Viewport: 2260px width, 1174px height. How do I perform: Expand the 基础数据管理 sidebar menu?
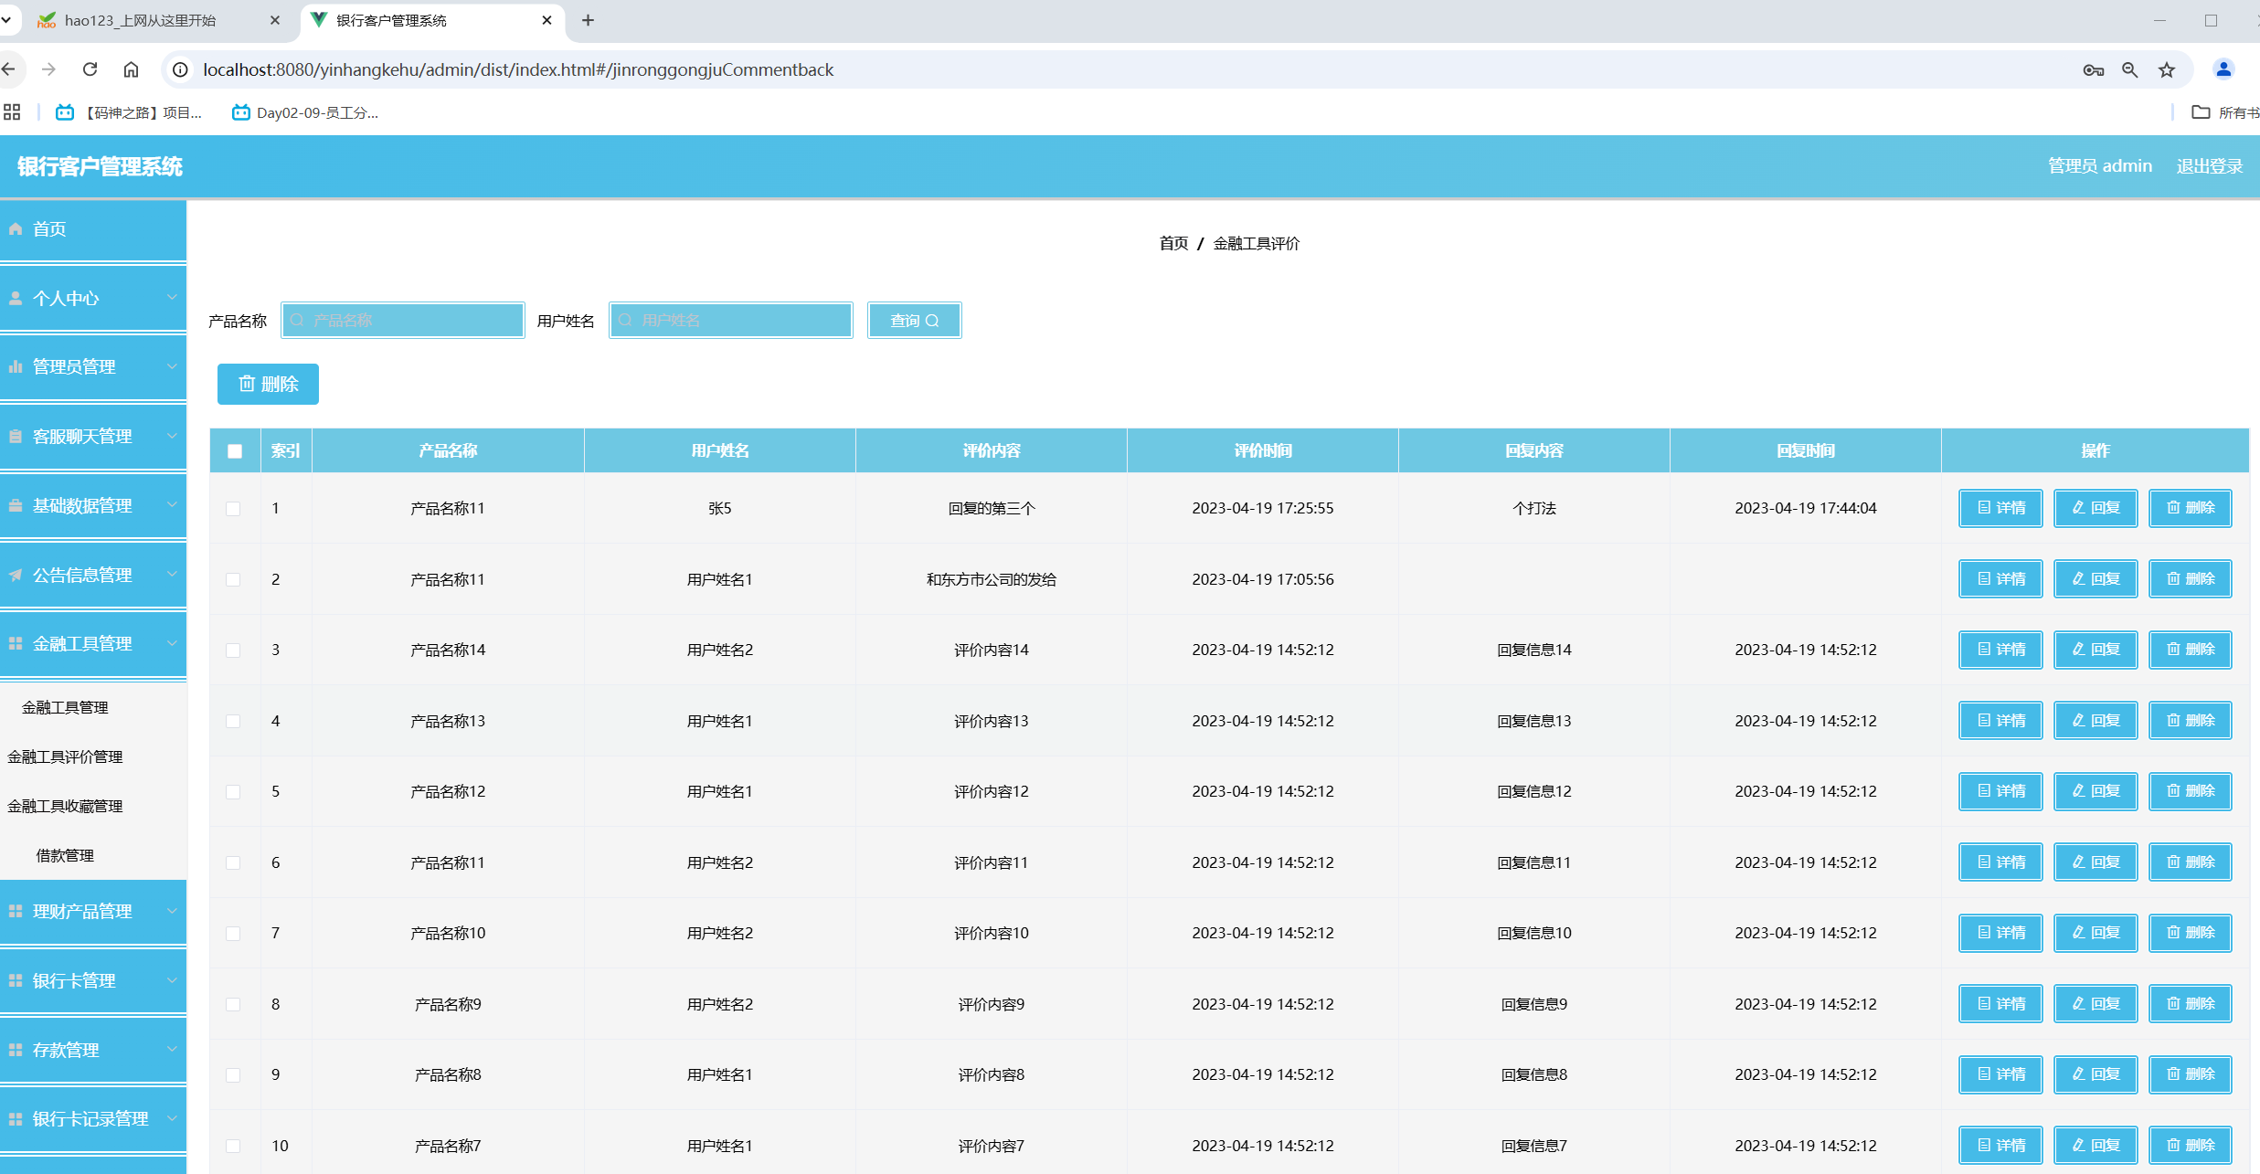pyautogui.click(x=93, y=505)
